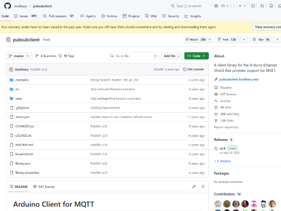This screenshot has height=211, width=281.
Task: Expand the create new plus menu
Action: tap(242, 6)
